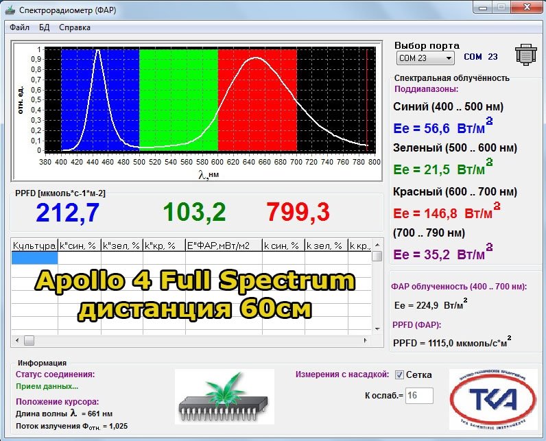
Task: Click the horizontal scrollbar thumb
Action: 29,340
